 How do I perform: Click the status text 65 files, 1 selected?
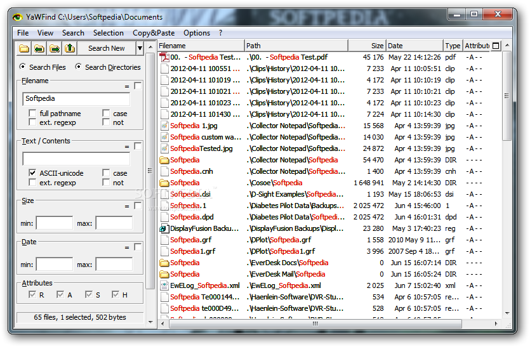[x=80, y=317]
